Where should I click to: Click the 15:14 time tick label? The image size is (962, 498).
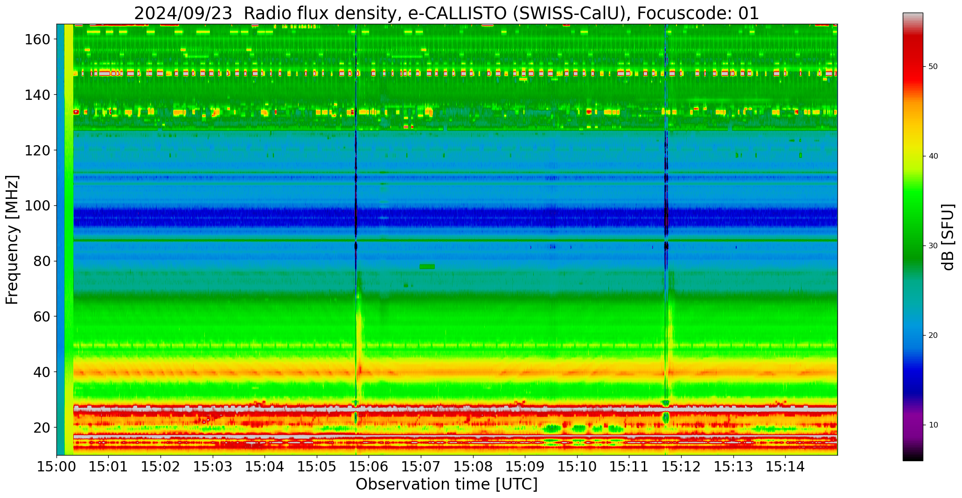[x=785, y=466]
